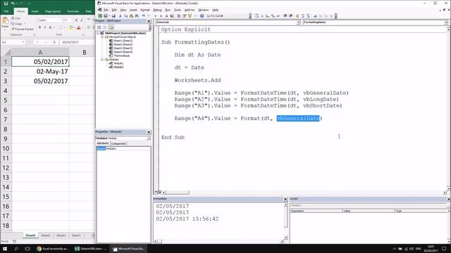Switch to Excel Page Layout ribbon tab
The width and height of the screenshot is (451, 253).
point(53,11)
